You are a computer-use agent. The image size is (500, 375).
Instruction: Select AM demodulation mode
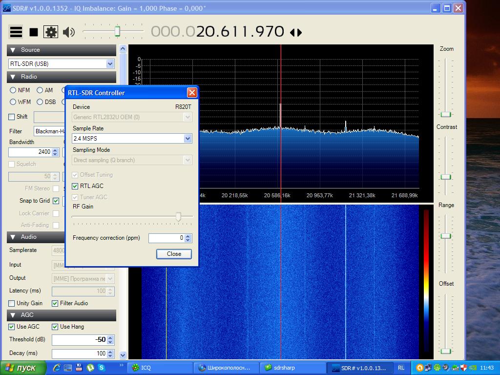click(40, 90)
